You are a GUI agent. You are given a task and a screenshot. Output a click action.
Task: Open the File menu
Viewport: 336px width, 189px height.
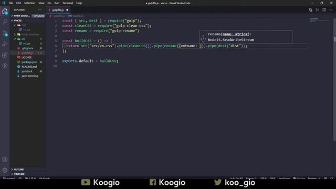pyautogui.click(x=10, y=3)
